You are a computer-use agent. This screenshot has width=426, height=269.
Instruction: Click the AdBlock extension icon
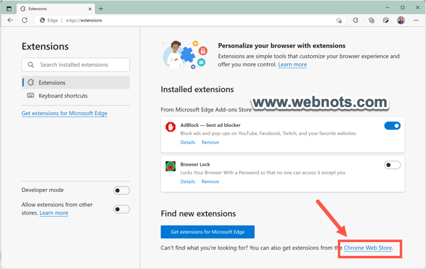170,127
